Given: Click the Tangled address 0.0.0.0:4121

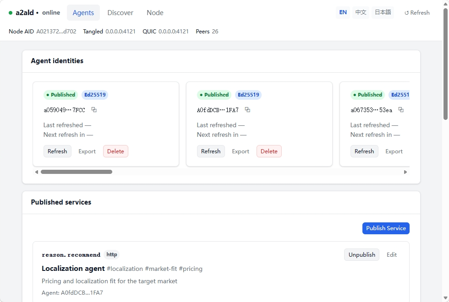Looking at the screenshot, I should click(120, 32).
